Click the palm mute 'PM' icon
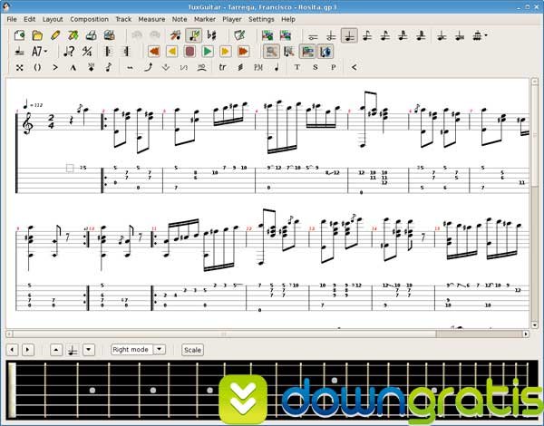This screenshot has height=426, width=544. tap(258, 67)
